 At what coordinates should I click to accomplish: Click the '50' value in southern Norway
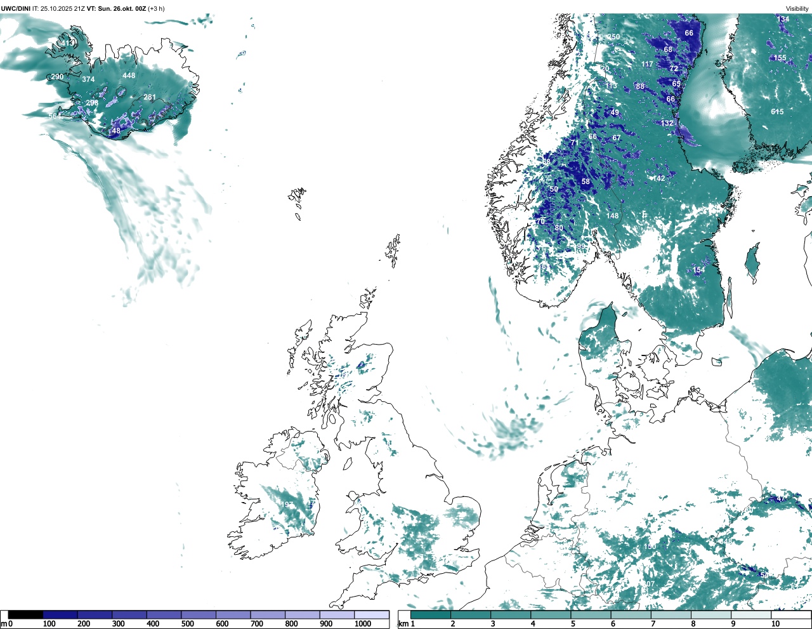coord(554,189)
